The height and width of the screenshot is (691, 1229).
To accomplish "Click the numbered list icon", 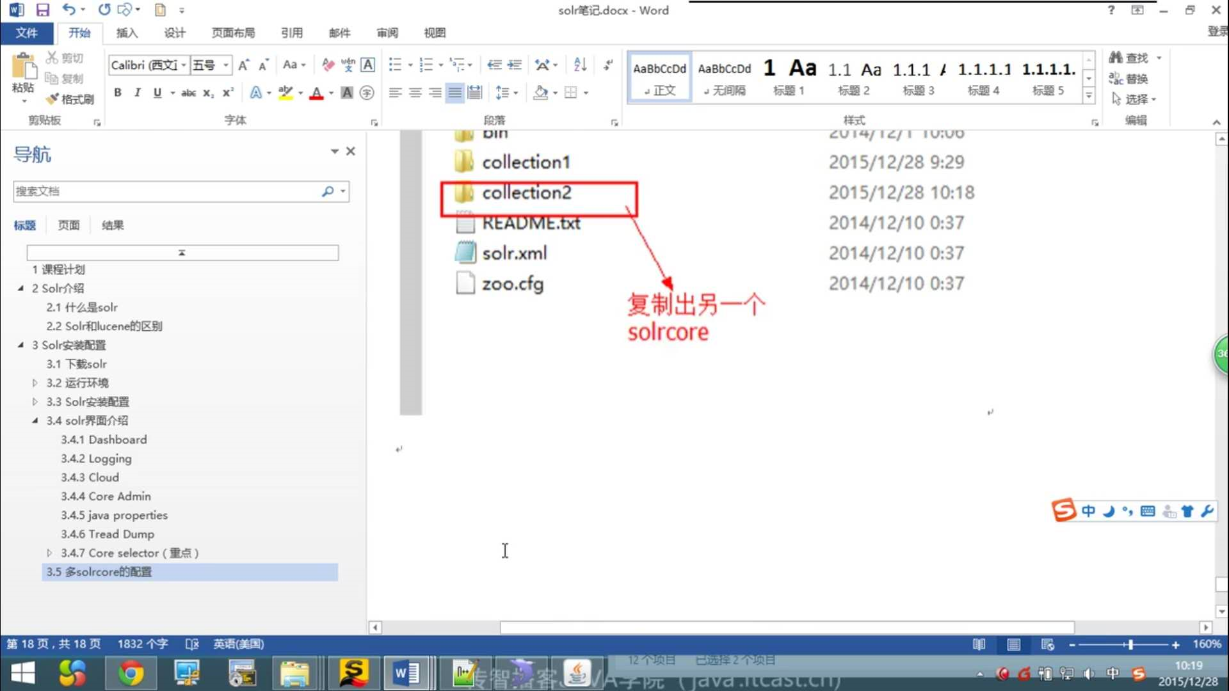I will pos(426,65).
